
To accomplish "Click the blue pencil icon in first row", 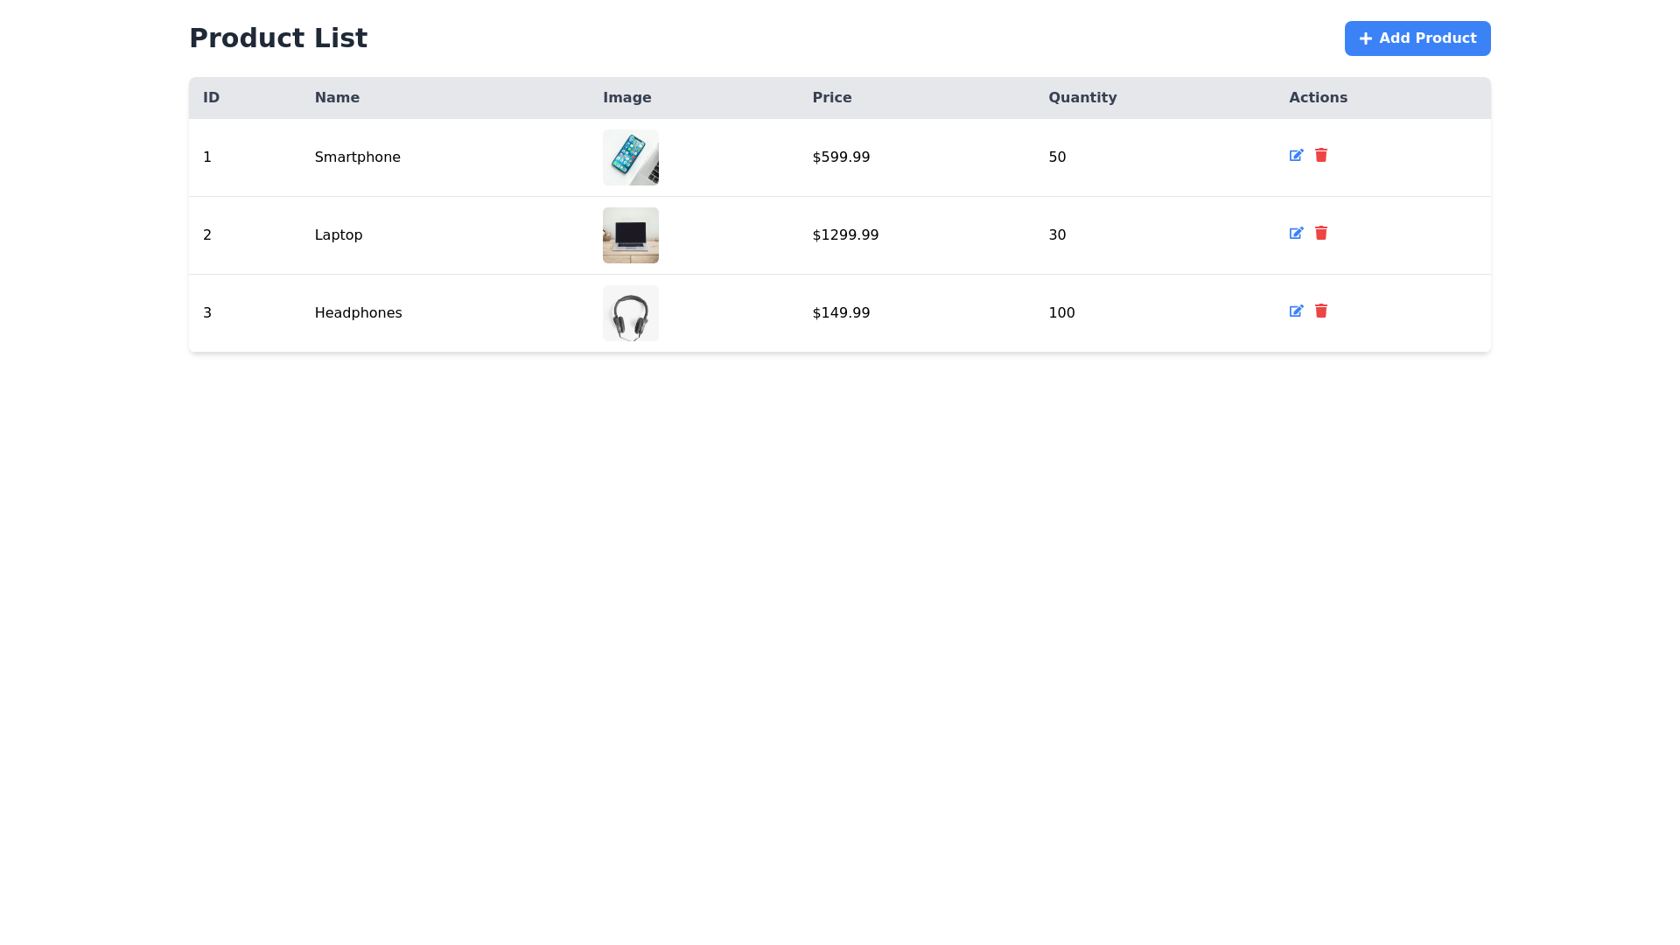I will click(1297, 156).
